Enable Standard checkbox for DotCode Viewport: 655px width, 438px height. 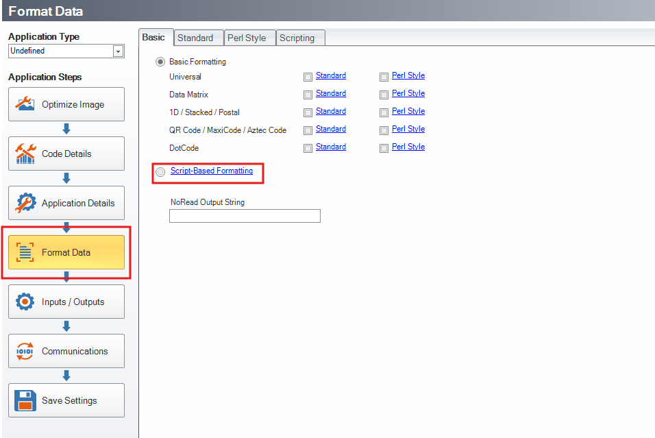point(308,148)
